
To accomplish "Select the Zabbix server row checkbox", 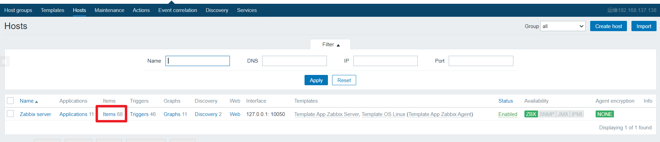I will point(11,114).
